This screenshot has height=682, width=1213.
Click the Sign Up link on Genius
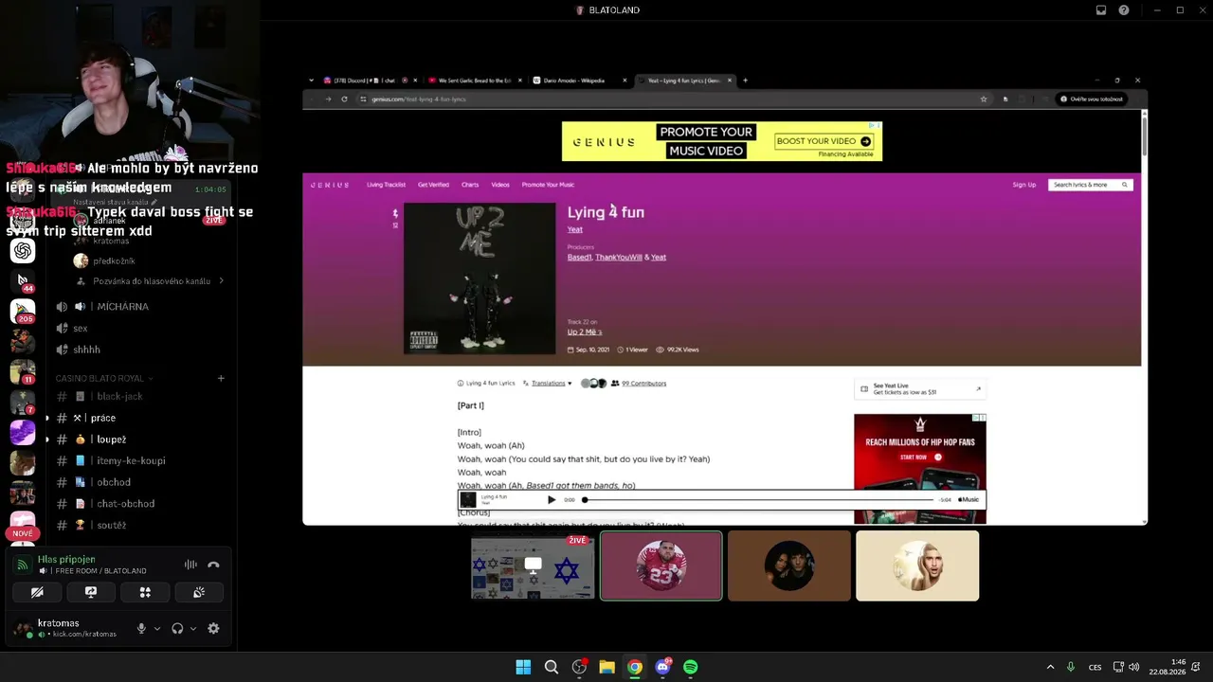[x=1024, y=185]
